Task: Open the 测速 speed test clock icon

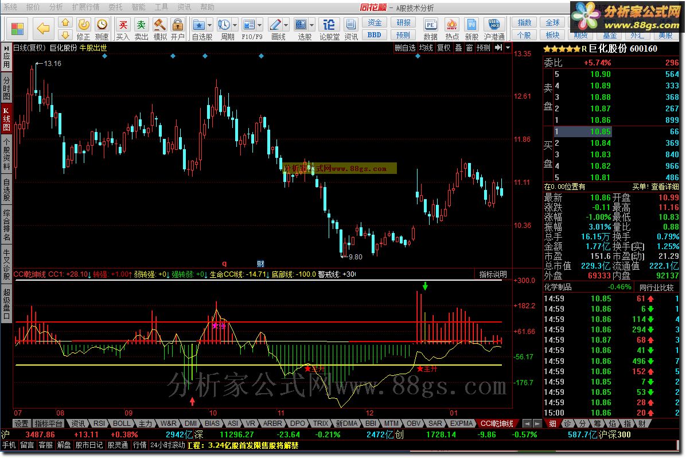Action: [x=102, y=25]
